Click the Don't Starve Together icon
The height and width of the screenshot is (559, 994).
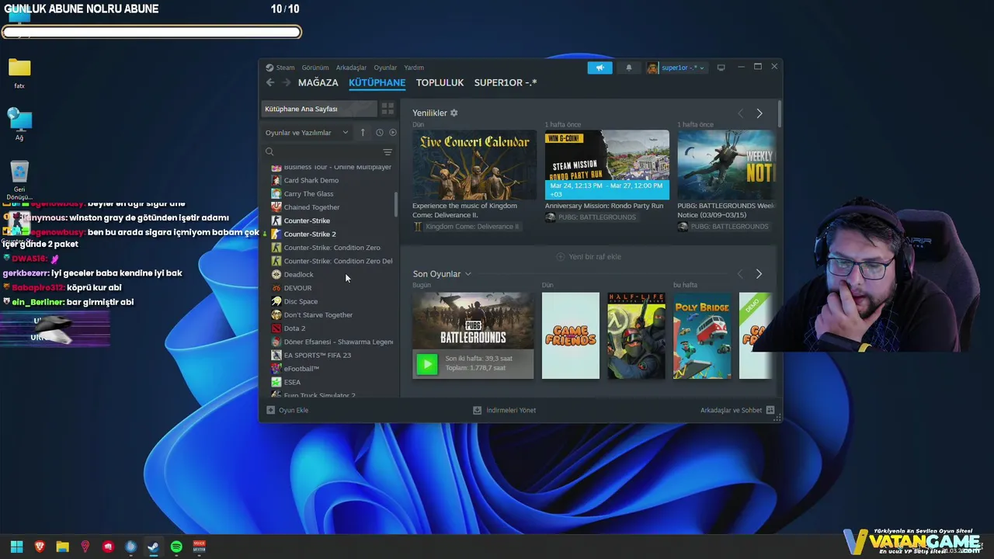click(276, 315)
